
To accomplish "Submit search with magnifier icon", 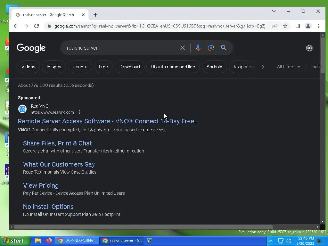I will pyautogui.click(x=224, y=48).
